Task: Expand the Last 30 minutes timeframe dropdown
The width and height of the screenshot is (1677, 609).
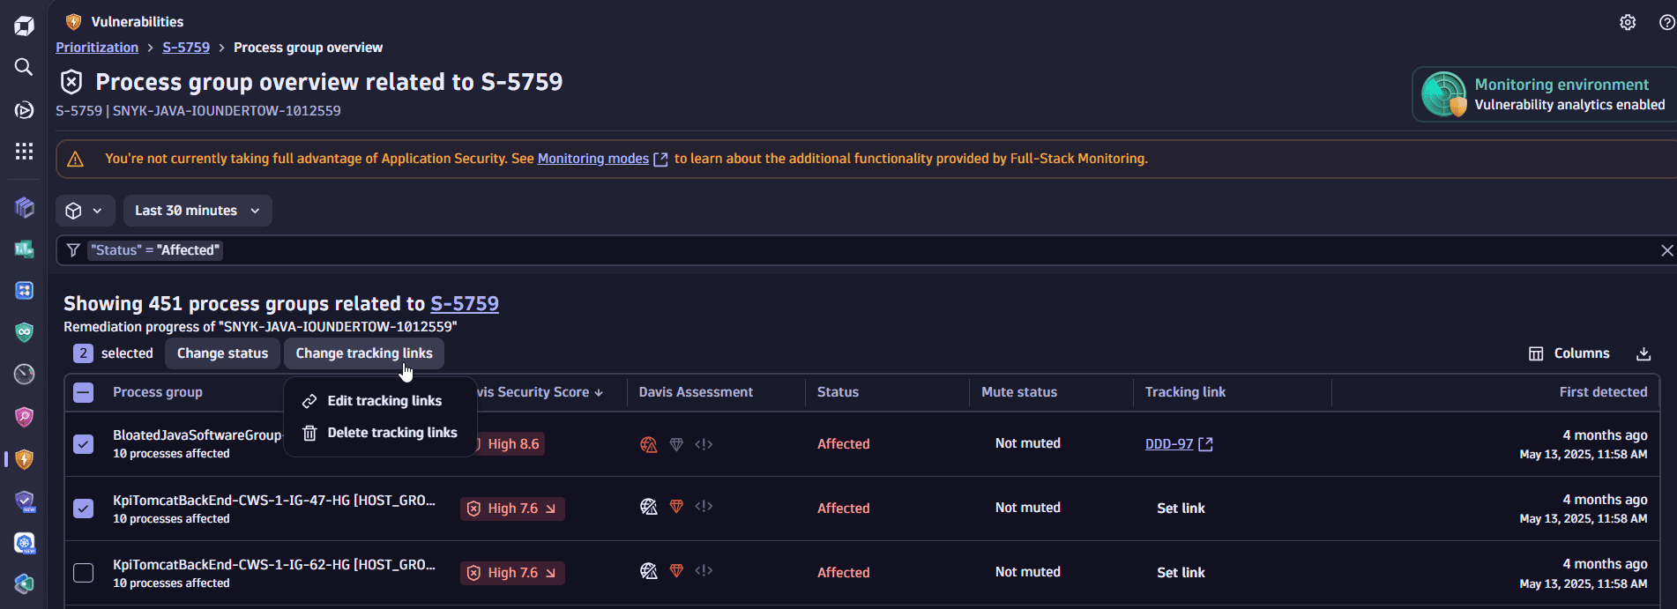Action: tap(198, 211)
